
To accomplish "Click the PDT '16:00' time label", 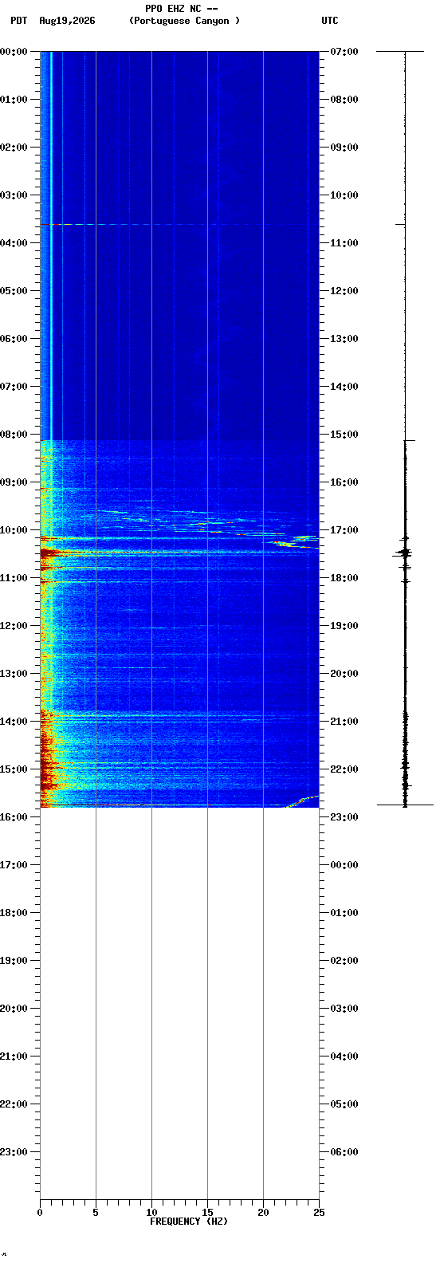I will [14, 817].
